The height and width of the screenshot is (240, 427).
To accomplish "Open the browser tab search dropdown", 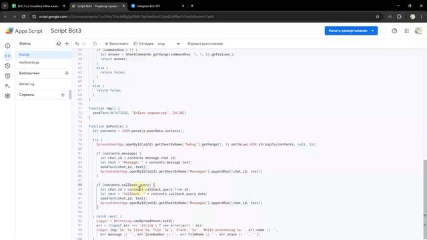I will pos(5,6).
